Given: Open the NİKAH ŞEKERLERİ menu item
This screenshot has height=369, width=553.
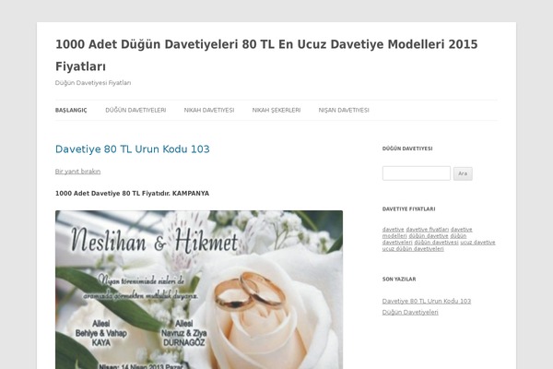Looking at the screenshot, I should pyautogui.click(x=276, y=110).
